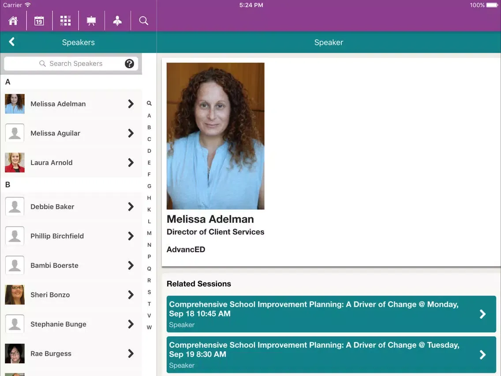
Task: Open the grid menu icon
Action: (x=66, y=21)
